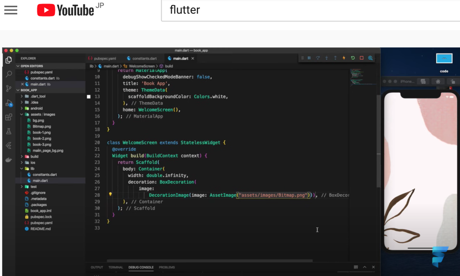Click the YouTube search input field

268,10
